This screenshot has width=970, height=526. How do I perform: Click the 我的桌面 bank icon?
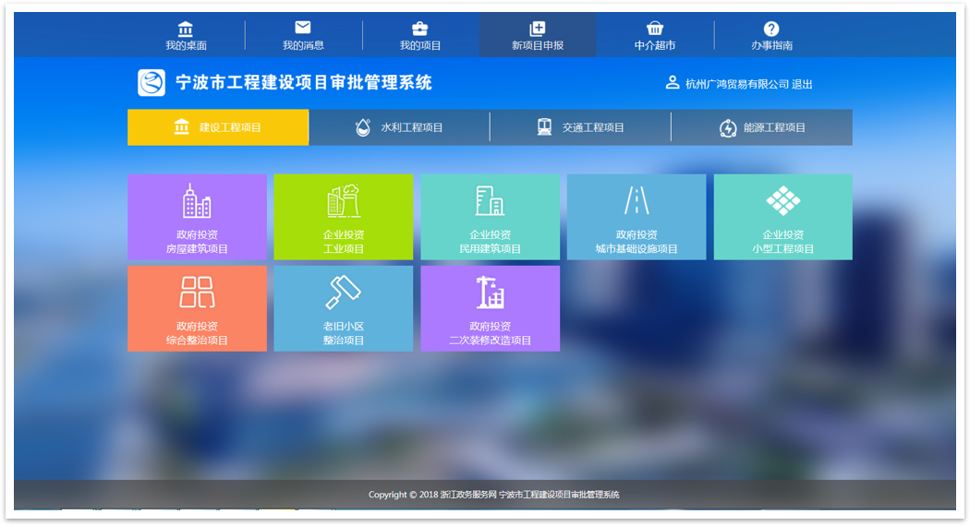[186, 29]
